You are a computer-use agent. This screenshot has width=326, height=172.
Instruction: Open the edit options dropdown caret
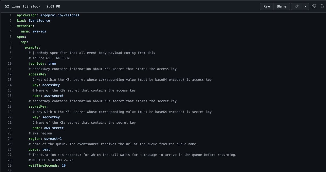coord(305,6)
